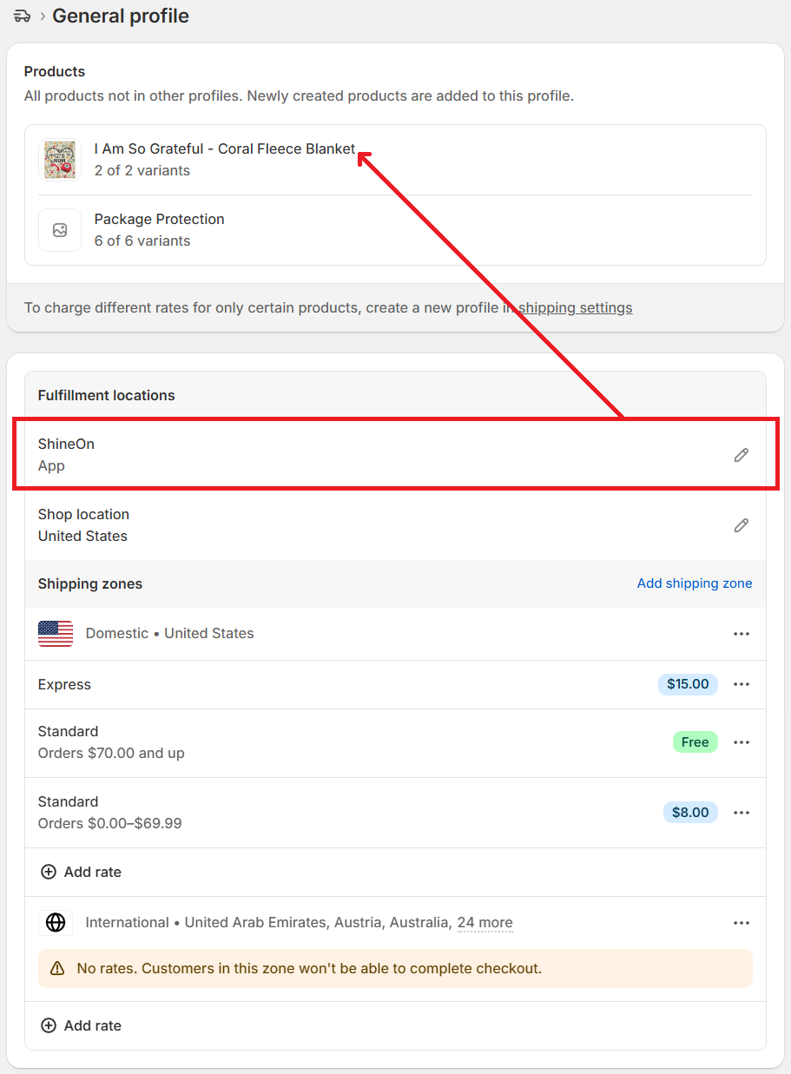Open the shipping settings link
Viewport: 791px width, 1074px height.
[x=575, y=307]
